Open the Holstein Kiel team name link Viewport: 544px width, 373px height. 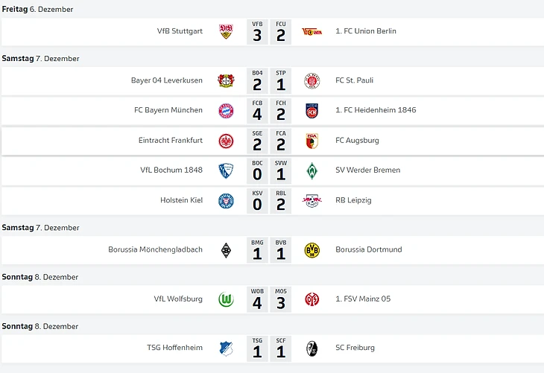pyautogui.click(x=181, y=200)
